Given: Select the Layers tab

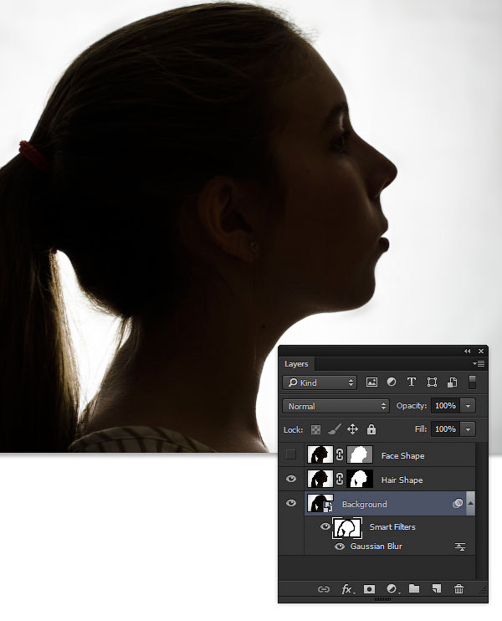Looking at the screenshot, I should pyautogui.click(x=296, y=364).
